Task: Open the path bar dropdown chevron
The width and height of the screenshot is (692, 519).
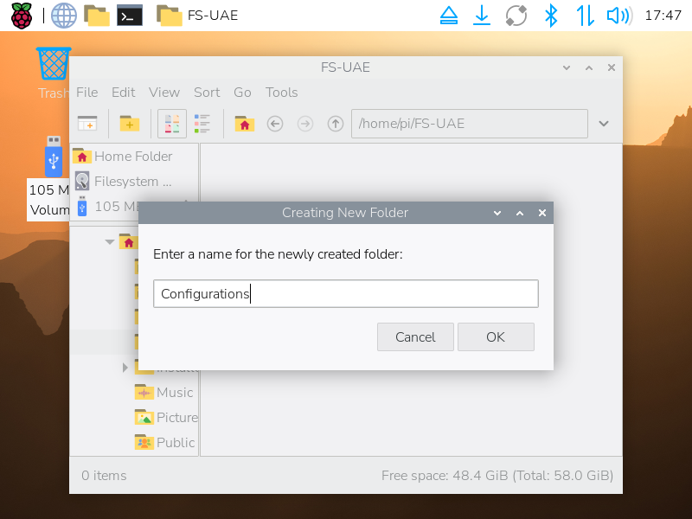Action: point(604,124)
